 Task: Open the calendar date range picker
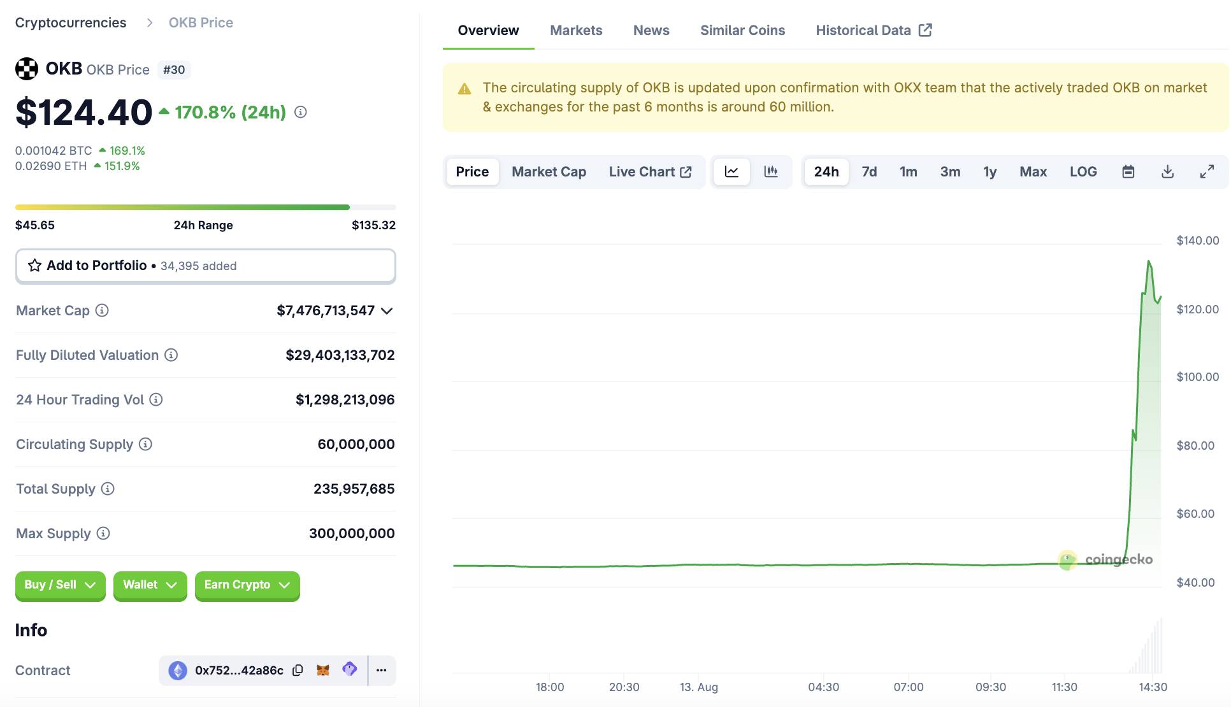tap(1128, 172)
